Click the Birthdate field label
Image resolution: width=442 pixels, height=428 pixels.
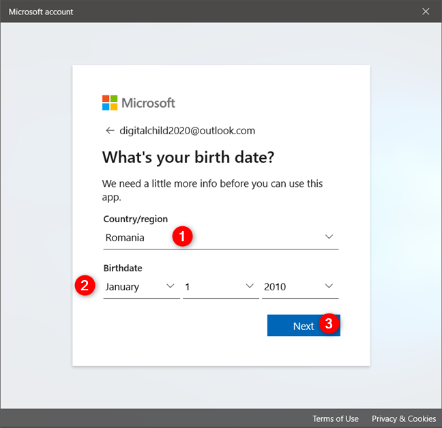[123, 268]
